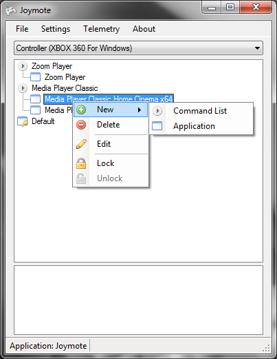This screenshot has height=359, width=277.
Task: Select the Media Player Classic command list label
Action: pos(65,88)
